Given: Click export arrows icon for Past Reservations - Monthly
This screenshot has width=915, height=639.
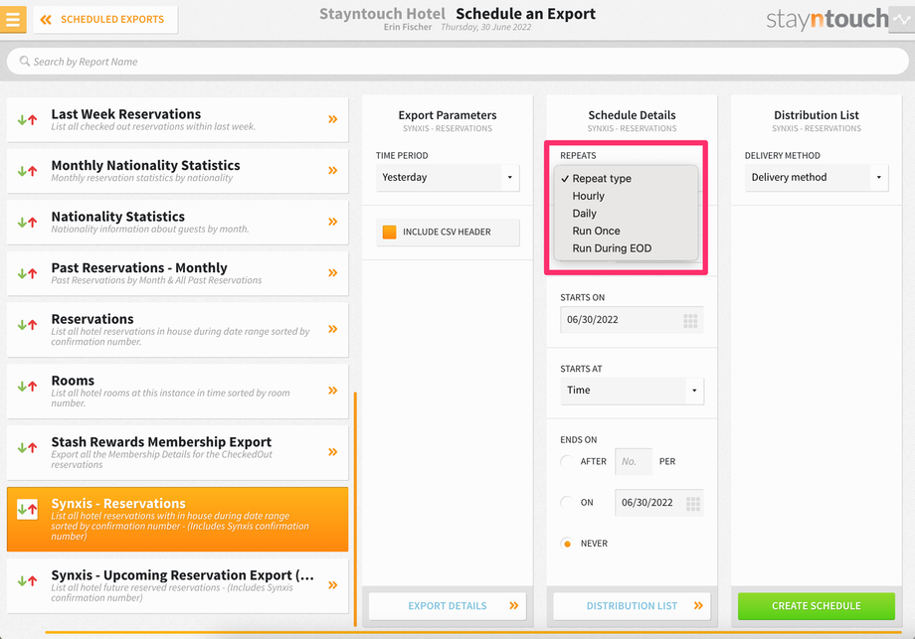Looking at the screenshot, I should coord(27,273).
